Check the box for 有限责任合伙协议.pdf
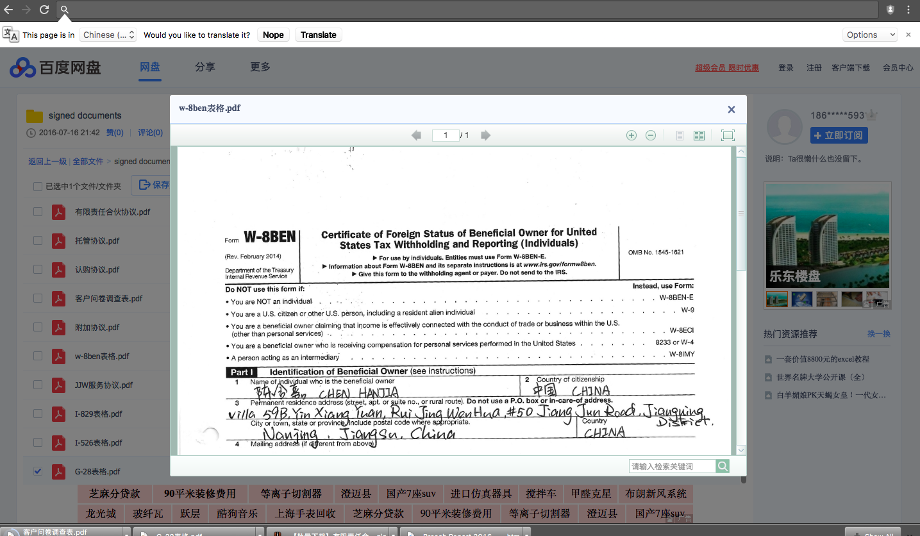 (x=38, y=212)
